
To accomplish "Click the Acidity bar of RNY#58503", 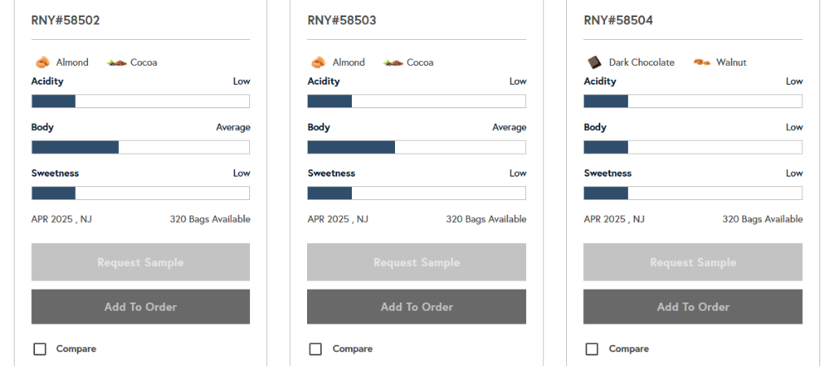I will (x=416, y=102).
